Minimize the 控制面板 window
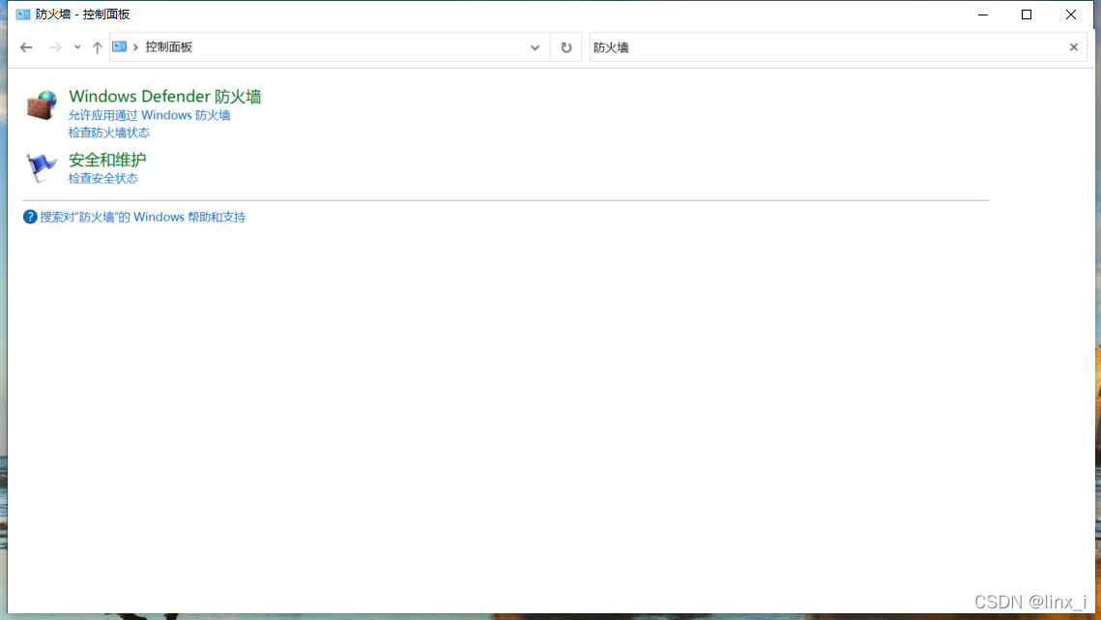 [983, 15]
